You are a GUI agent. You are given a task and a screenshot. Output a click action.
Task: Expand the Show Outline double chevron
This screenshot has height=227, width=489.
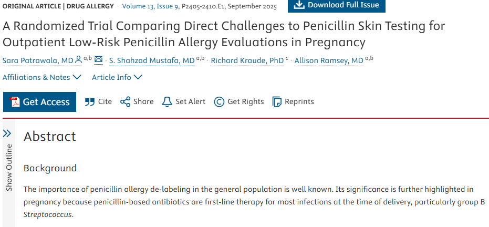click(7, 133)
